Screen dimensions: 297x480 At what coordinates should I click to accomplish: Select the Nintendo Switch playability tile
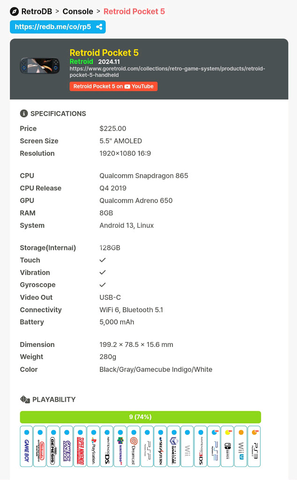point(228,446)
